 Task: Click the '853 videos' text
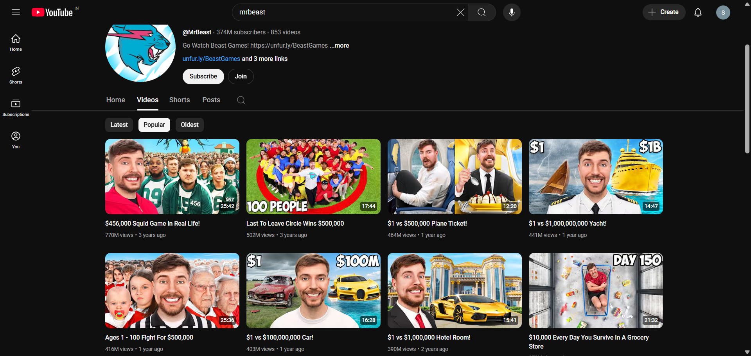pyautogui.click(x=286, y=32)
